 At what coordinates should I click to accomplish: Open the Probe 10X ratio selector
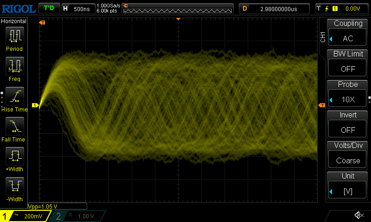click(x=348, y=94)
